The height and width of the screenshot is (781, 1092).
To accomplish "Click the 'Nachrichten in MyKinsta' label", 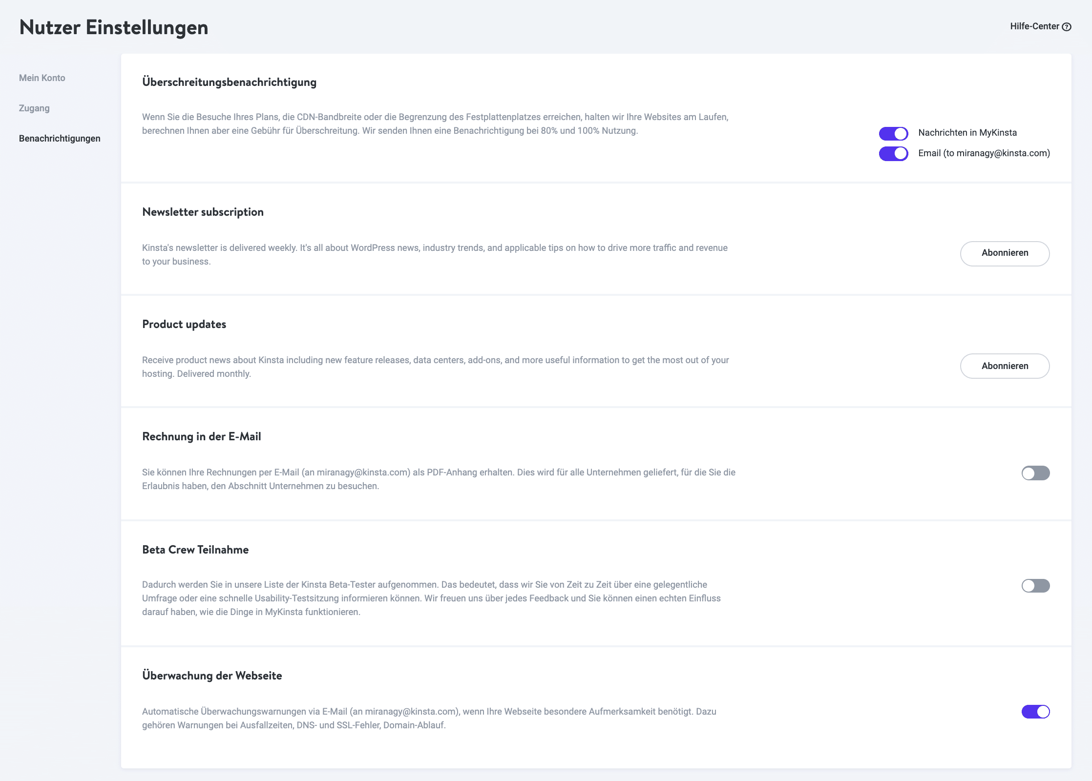I will (967, 133).
